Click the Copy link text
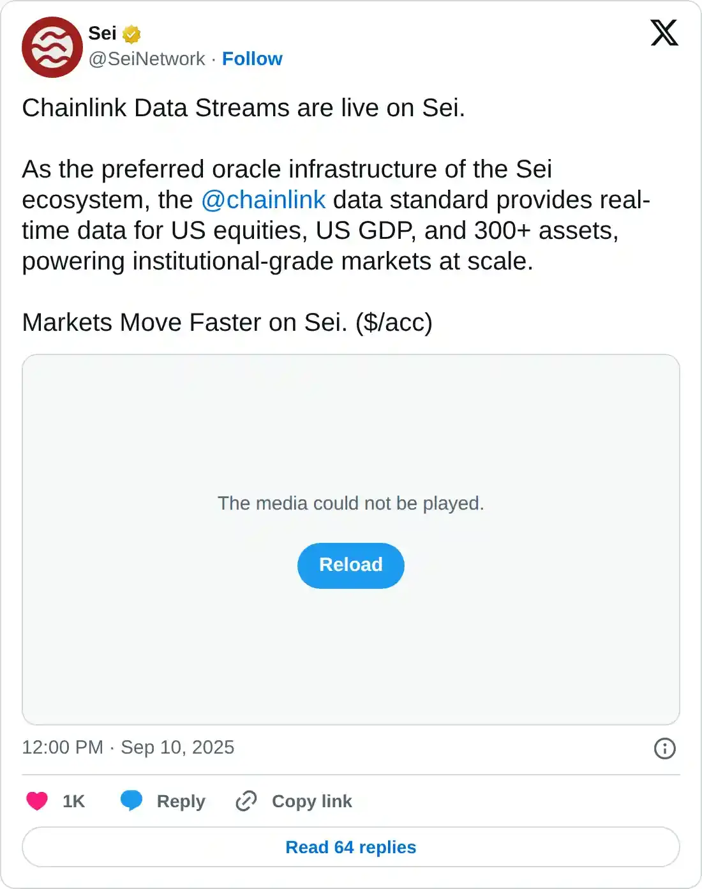The height and width of the screenshot is (889, 702). 311,802
